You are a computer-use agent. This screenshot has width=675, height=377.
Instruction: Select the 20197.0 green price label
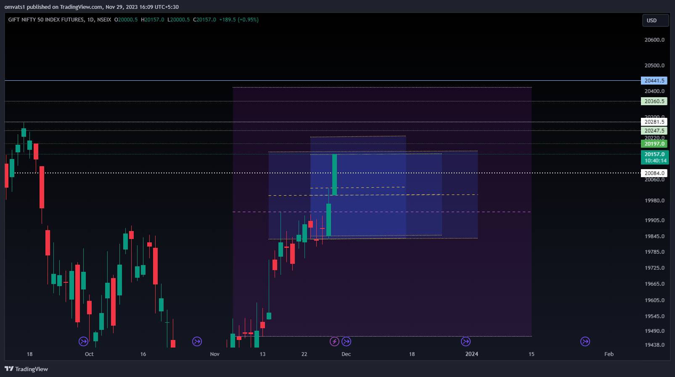(x=654, y=143)
